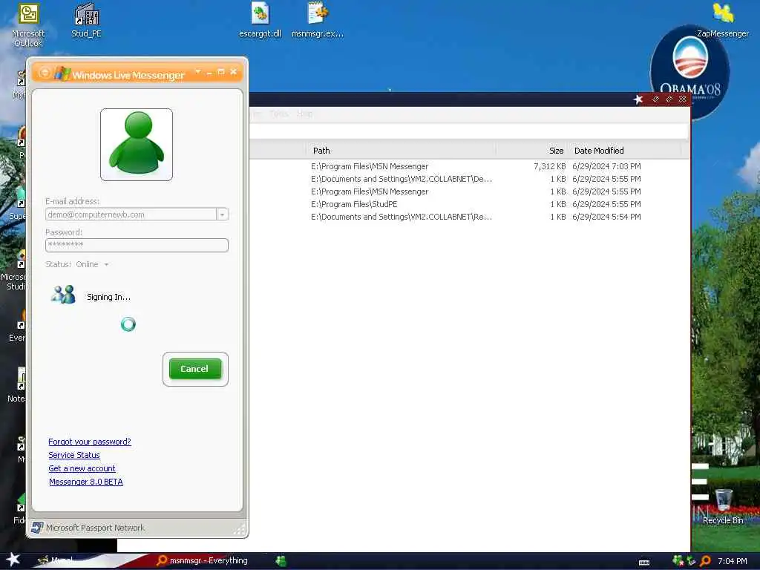Click the round orange button in Messenger title bar
The image size is (760, 570).
click(44, 73)
